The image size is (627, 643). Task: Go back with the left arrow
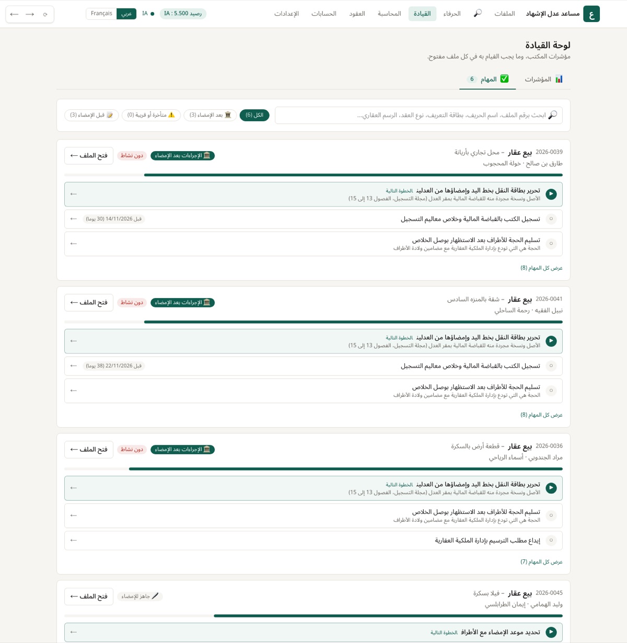[15, 14]
